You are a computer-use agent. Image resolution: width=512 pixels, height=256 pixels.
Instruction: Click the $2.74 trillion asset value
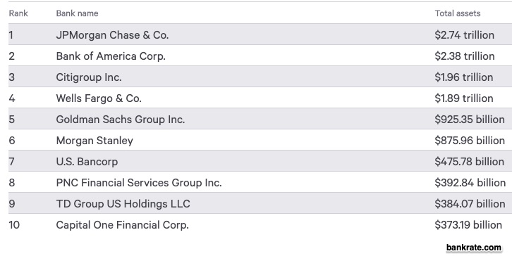click(464, 35)
